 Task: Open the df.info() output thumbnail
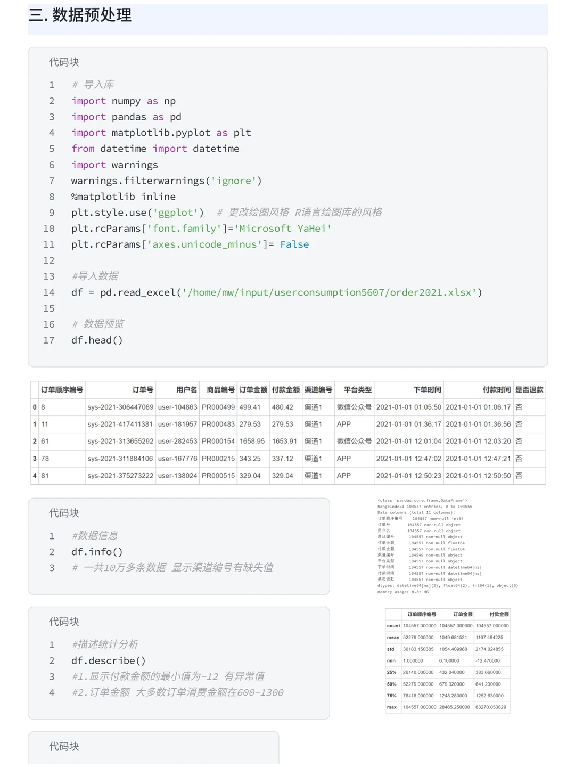point(447,546)
